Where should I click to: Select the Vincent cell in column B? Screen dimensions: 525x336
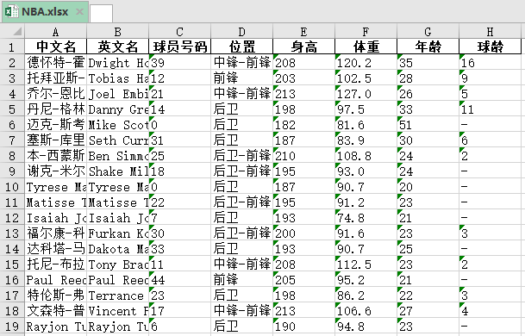[x=117, y=311]
